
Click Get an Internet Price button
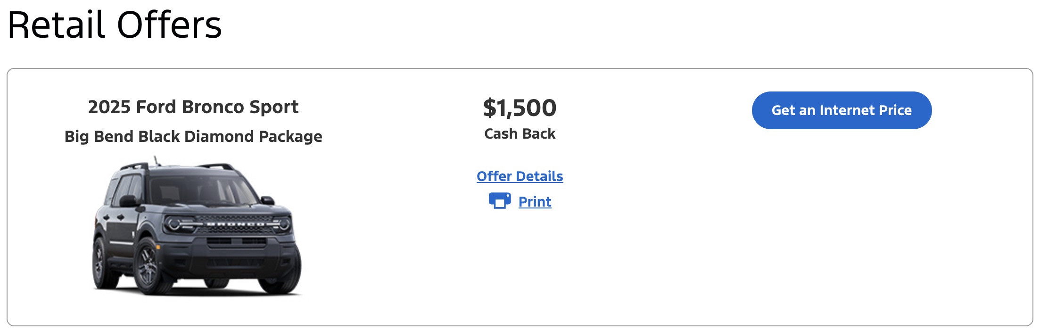(842, 110)
